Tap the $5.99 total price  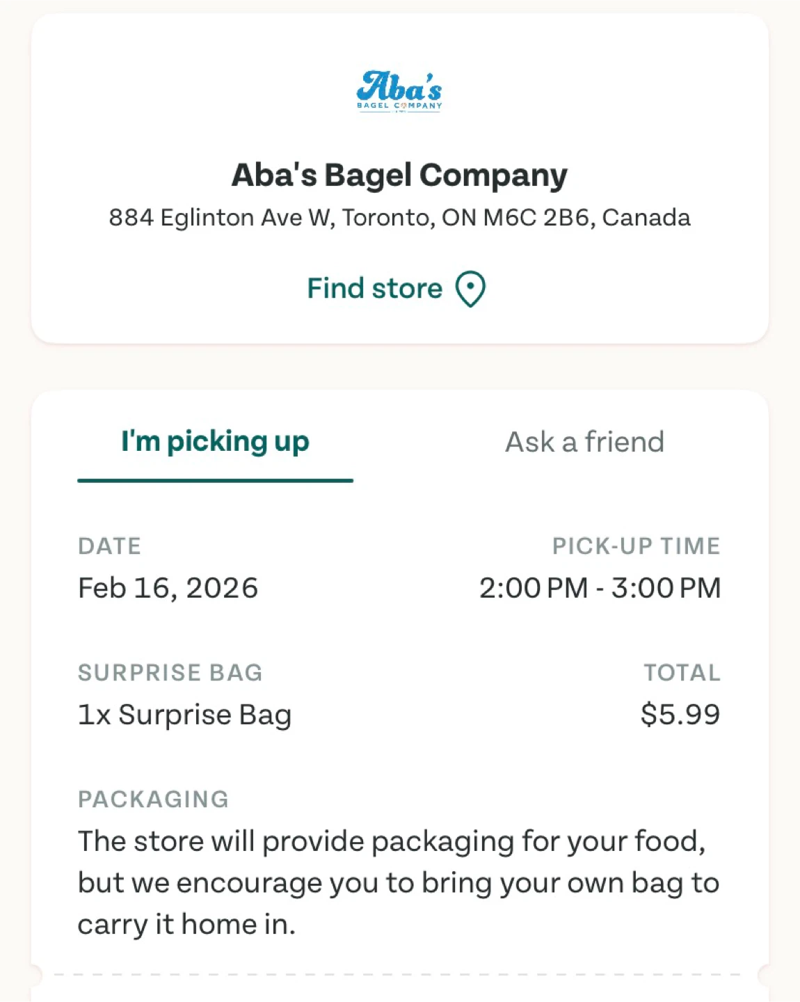coord(680,715)
